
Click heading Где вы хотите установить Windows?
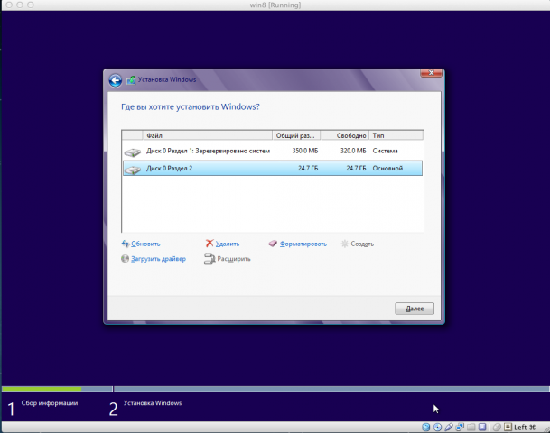tap(191, 106)
